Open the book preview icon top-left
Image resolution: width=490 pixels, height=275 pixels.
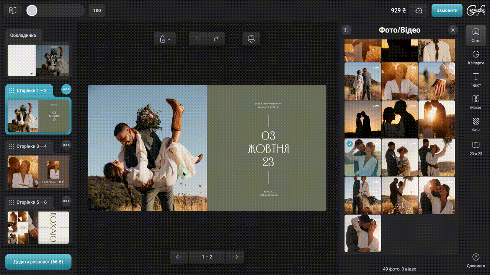click(x=13, y=10)
